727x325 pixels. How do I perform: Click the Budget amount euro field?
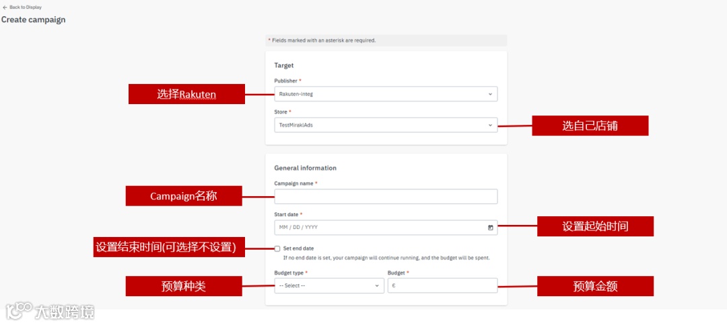coord(442,285)
